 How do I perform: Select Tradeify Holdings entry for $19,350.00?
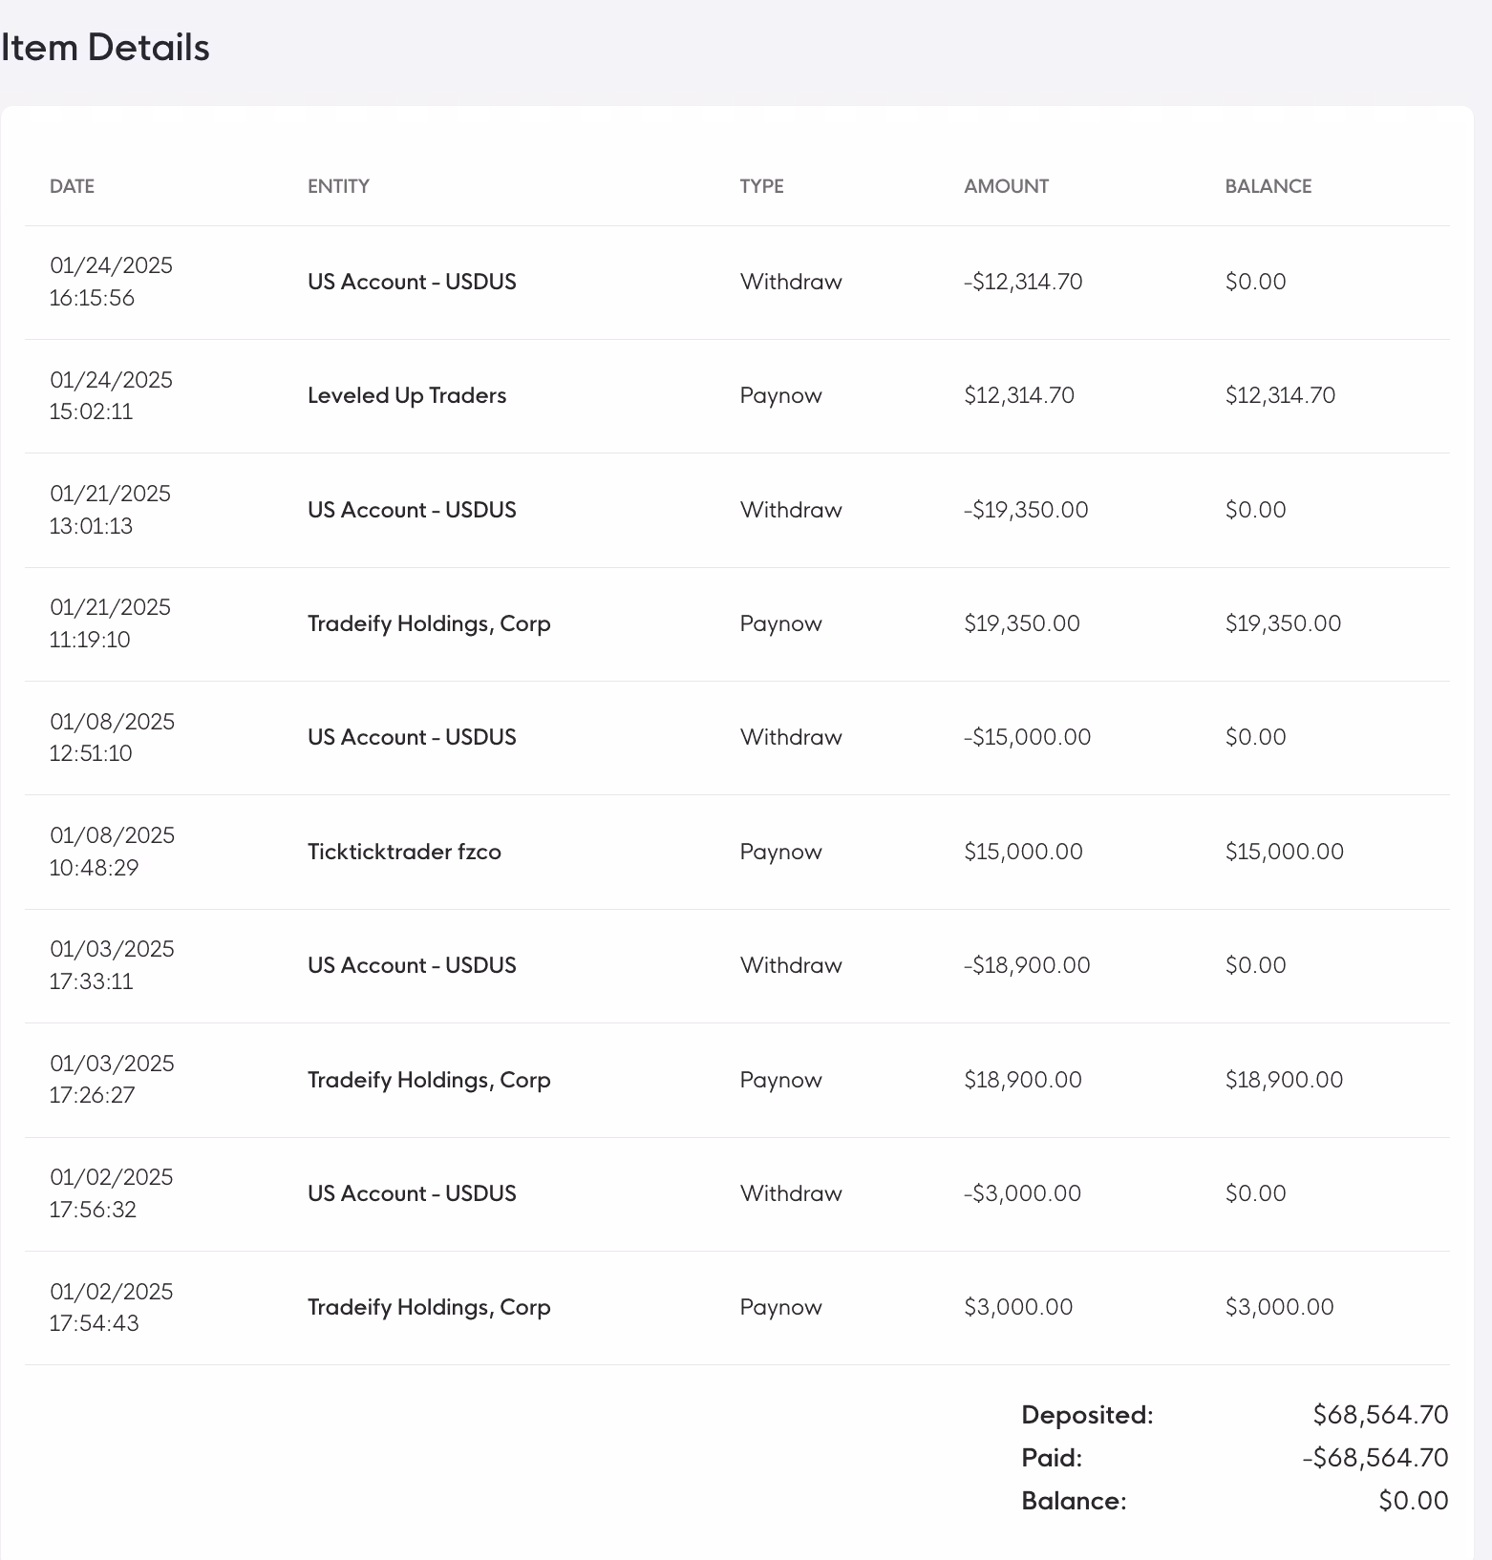tap(429, 623)
